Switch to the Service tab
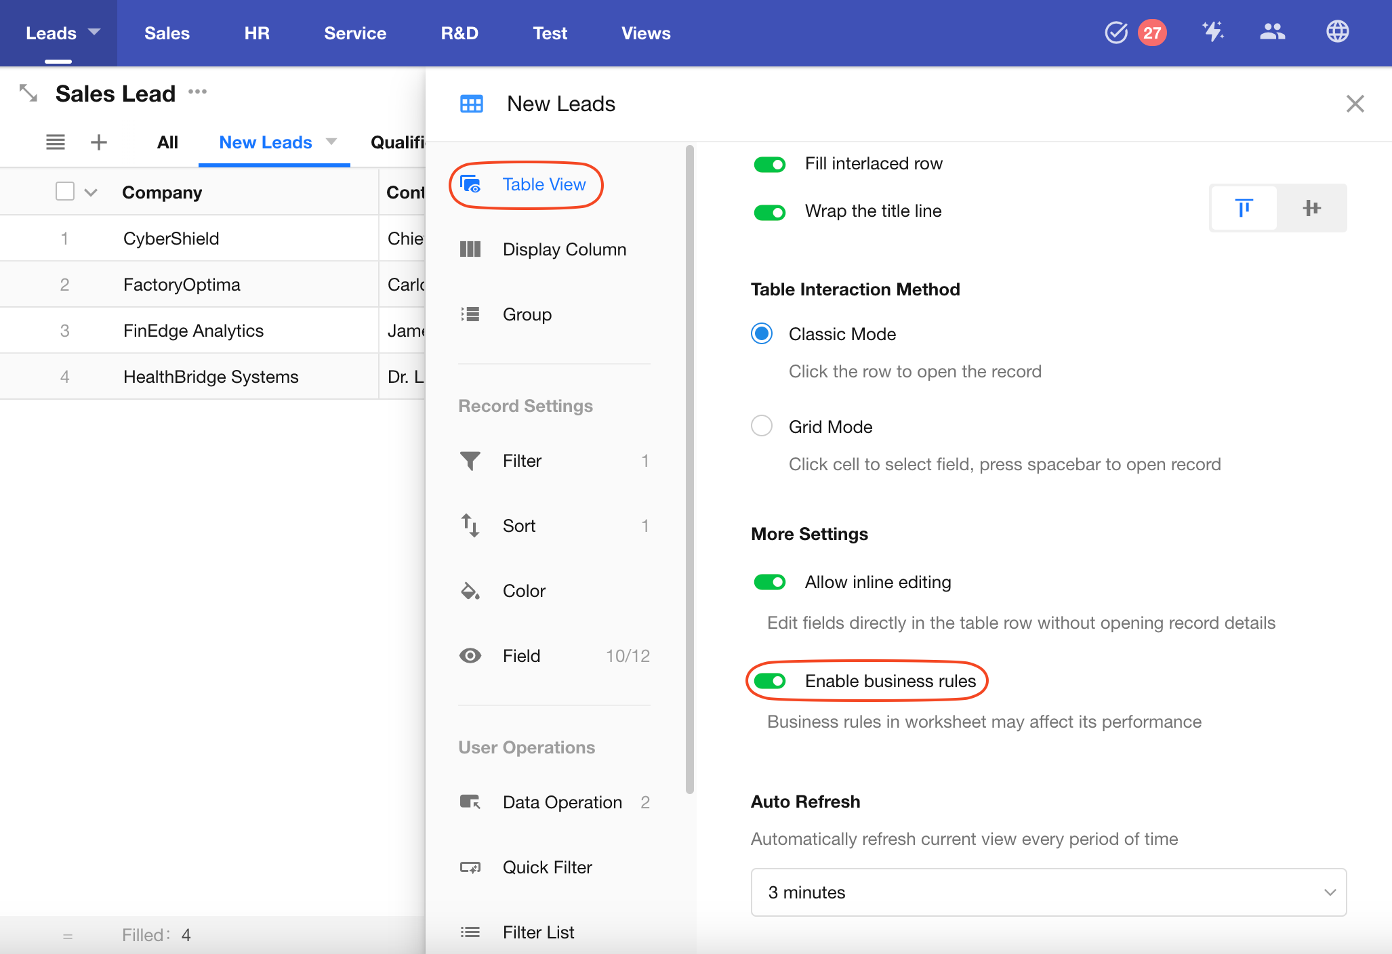The width and height of the screenshot is (1392, 954). (355, 33)
